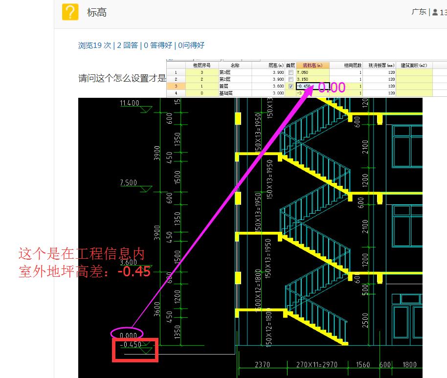Toggle the 首层 checkbox for 第3层
447x378 pixels.
291,72
